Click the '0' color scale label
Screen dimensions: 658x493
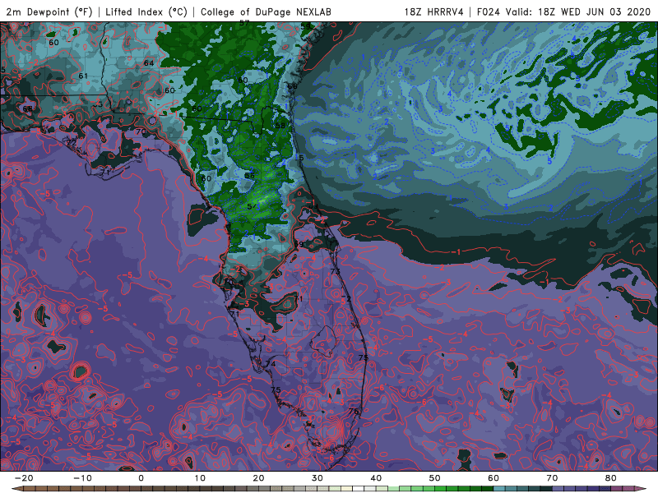(141, 478)
